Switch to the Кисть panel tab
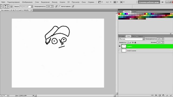Viewport: 173px width, 97px height. 134,36
